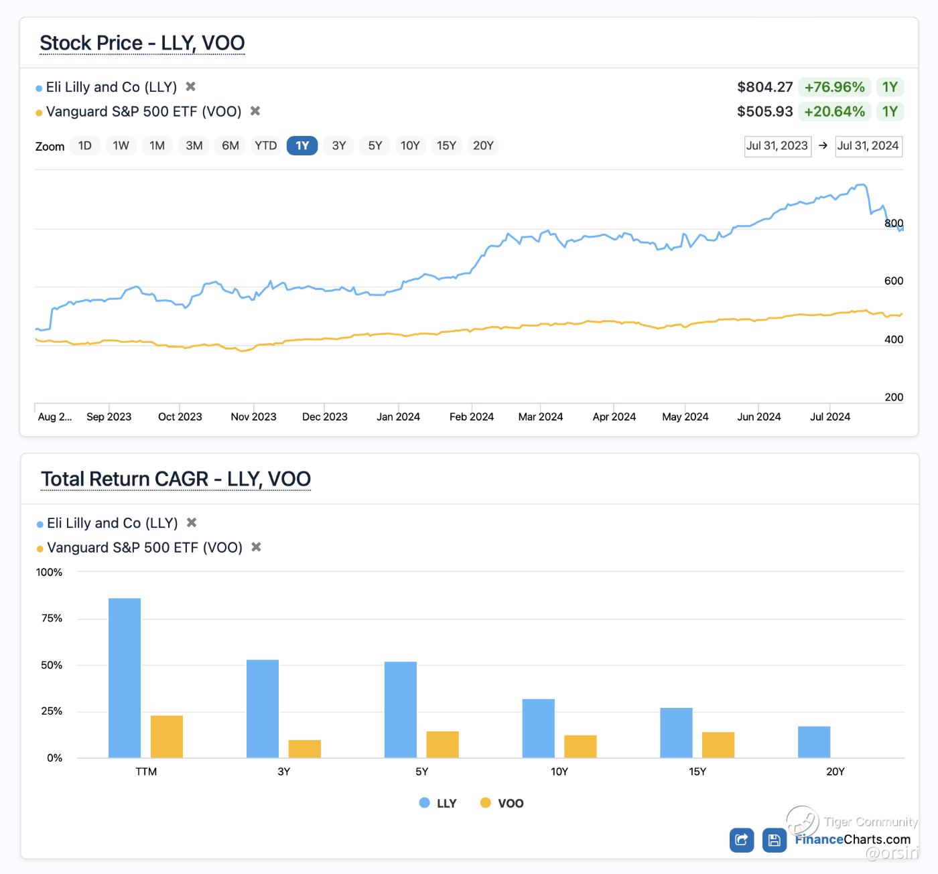Click the VOO TTM bar

pos(167,737)
